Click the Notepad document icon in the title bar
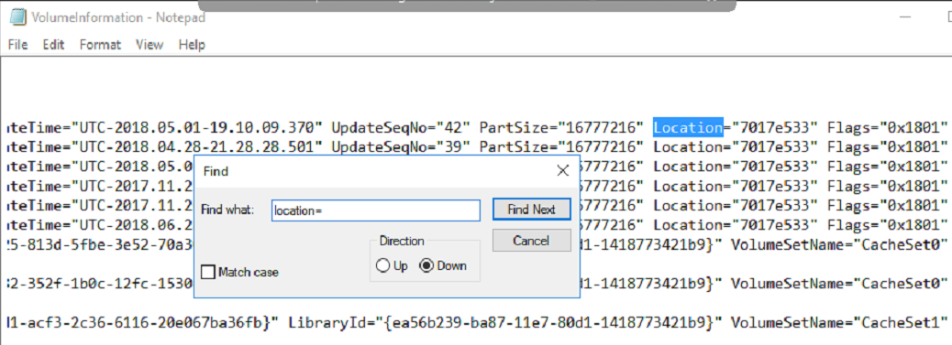The width and height of the screenshot is (952, 345). point(18,17)
